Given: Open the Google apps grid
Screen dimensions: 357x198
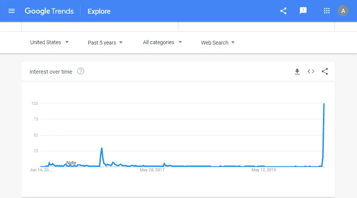Looking at the screenshot, I should pos(326,11).
